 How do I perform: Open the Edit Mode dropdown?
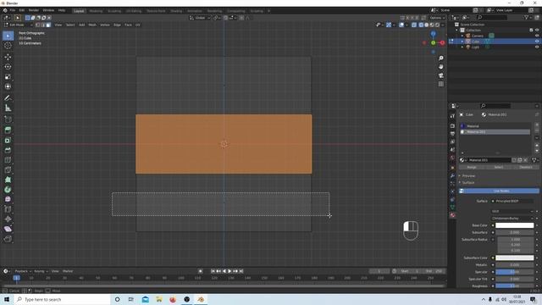pos(18,25)
